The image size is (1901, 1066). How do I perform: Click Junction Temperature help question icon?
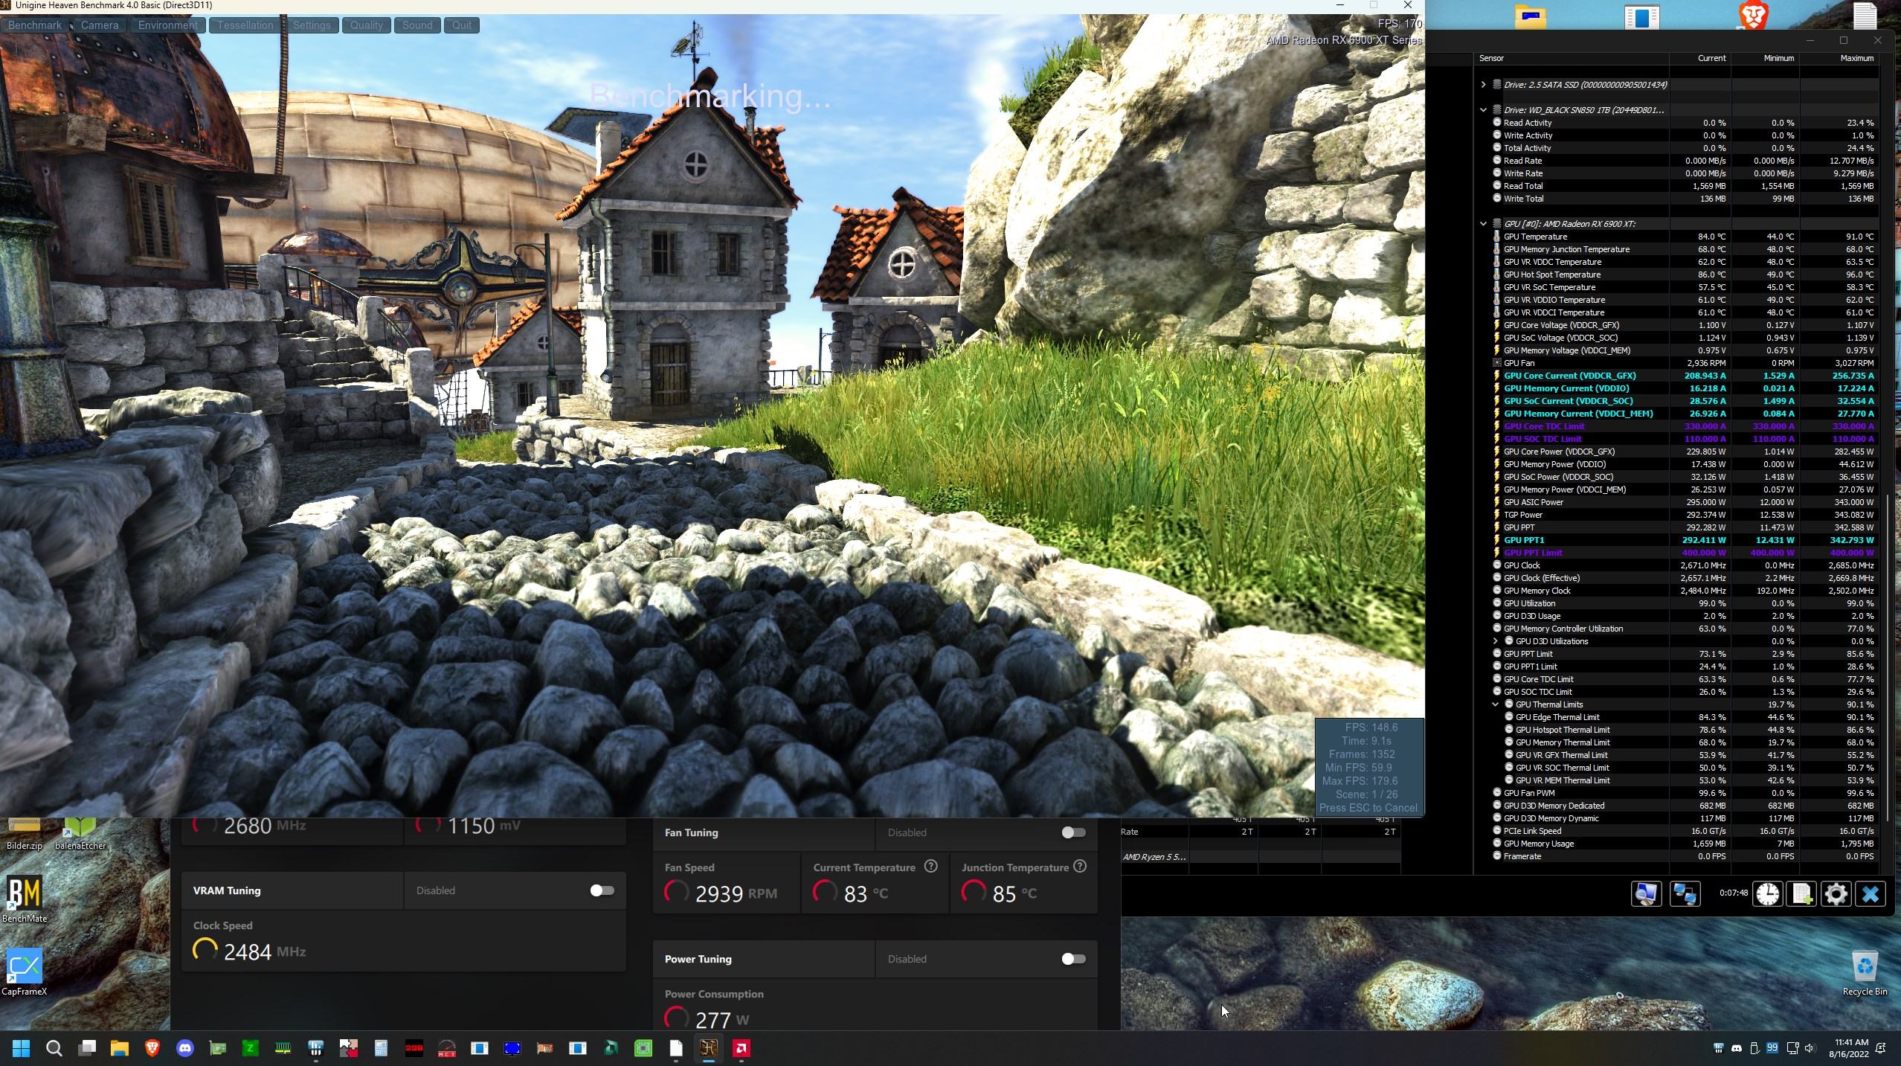(1080, 867)
